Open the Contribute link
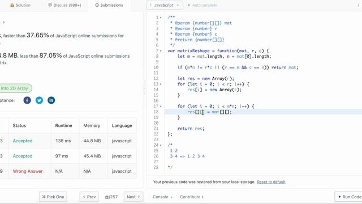Image resolution: width=362 pixels, height=204 pixels. pyautogui.click(x=191, y=197)
